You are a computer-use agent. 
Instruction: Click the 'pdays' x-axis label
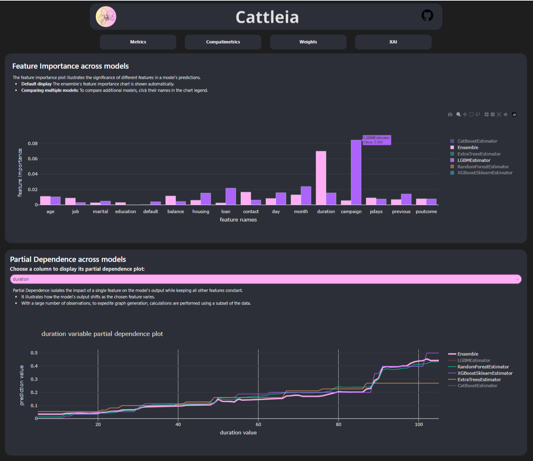point(376,211)
